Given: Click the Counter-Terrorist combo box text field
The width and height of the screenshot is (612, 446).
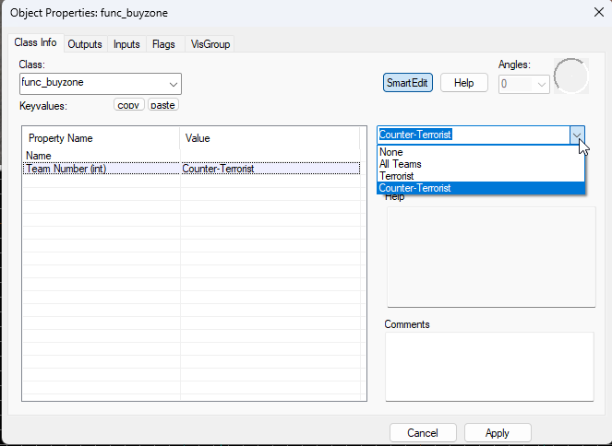Looking at the screenshot, I should click(x=474, y=135).
